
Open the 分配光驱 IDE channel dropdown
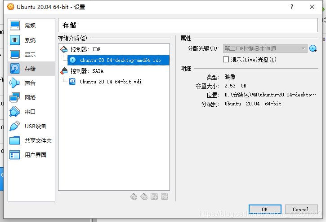coord(265,48)
